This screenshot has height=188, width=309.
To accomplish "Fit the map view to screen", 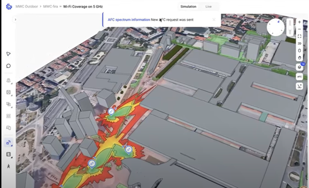I will pos(299,36).
